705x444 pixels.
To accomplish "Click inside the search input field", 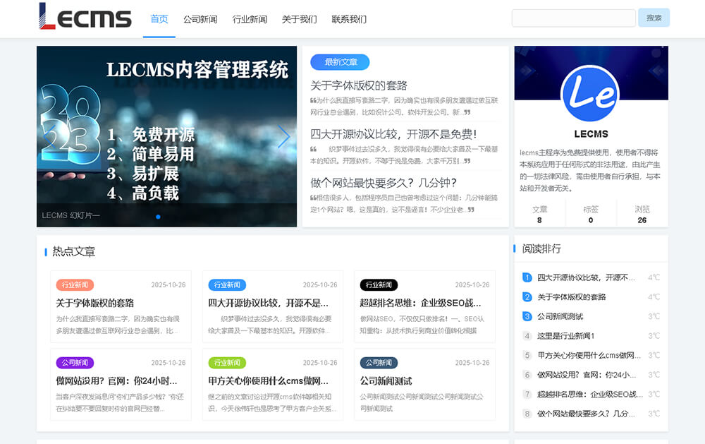I will [572, 17].
